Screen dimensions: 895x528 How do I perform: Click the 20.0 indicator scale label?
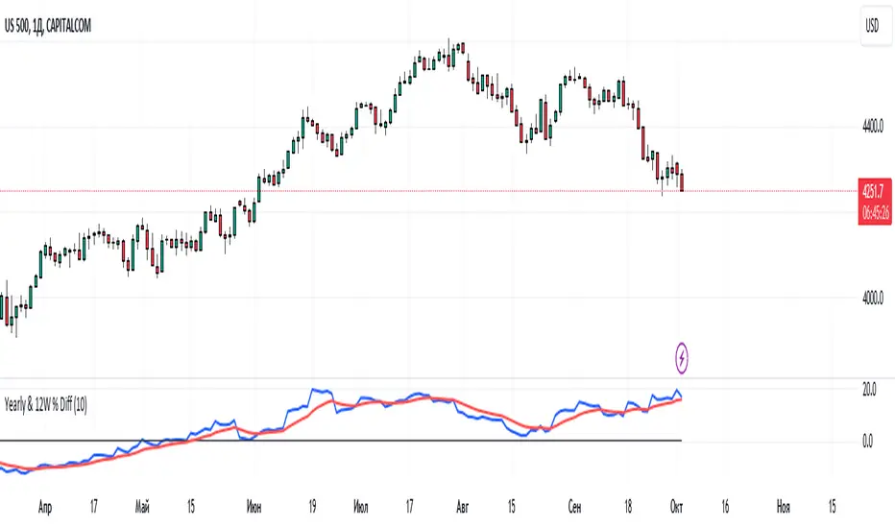point(869,390)
